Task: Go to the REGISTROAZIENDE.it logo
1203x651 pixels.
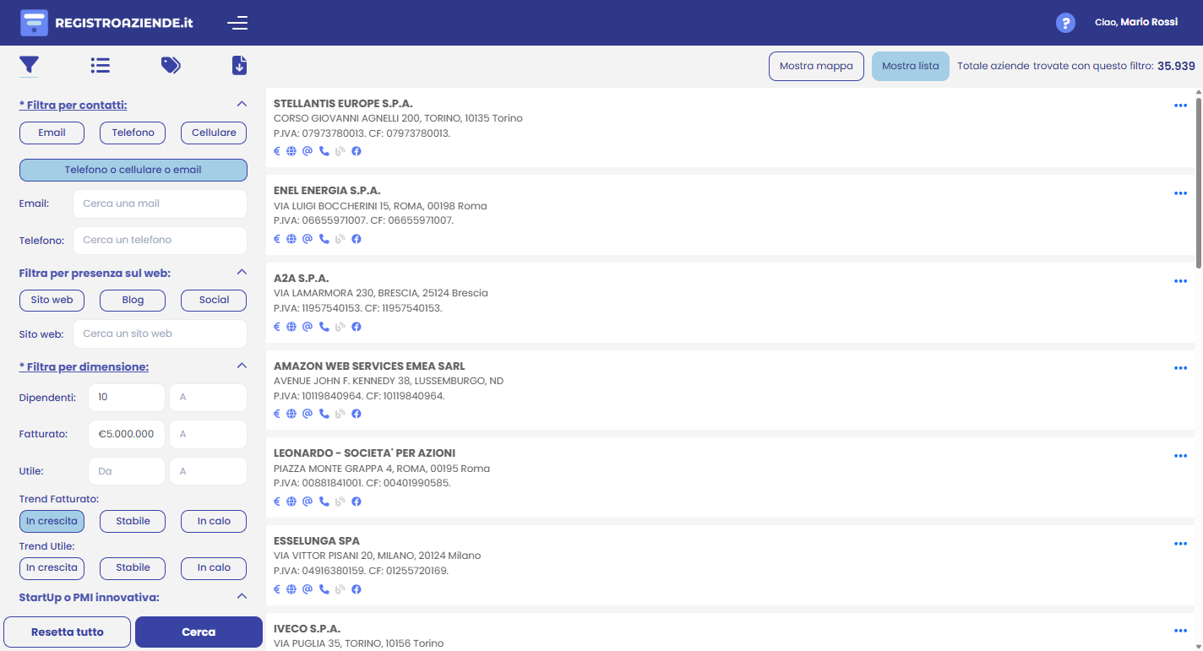Action: [x=106, y=23]
